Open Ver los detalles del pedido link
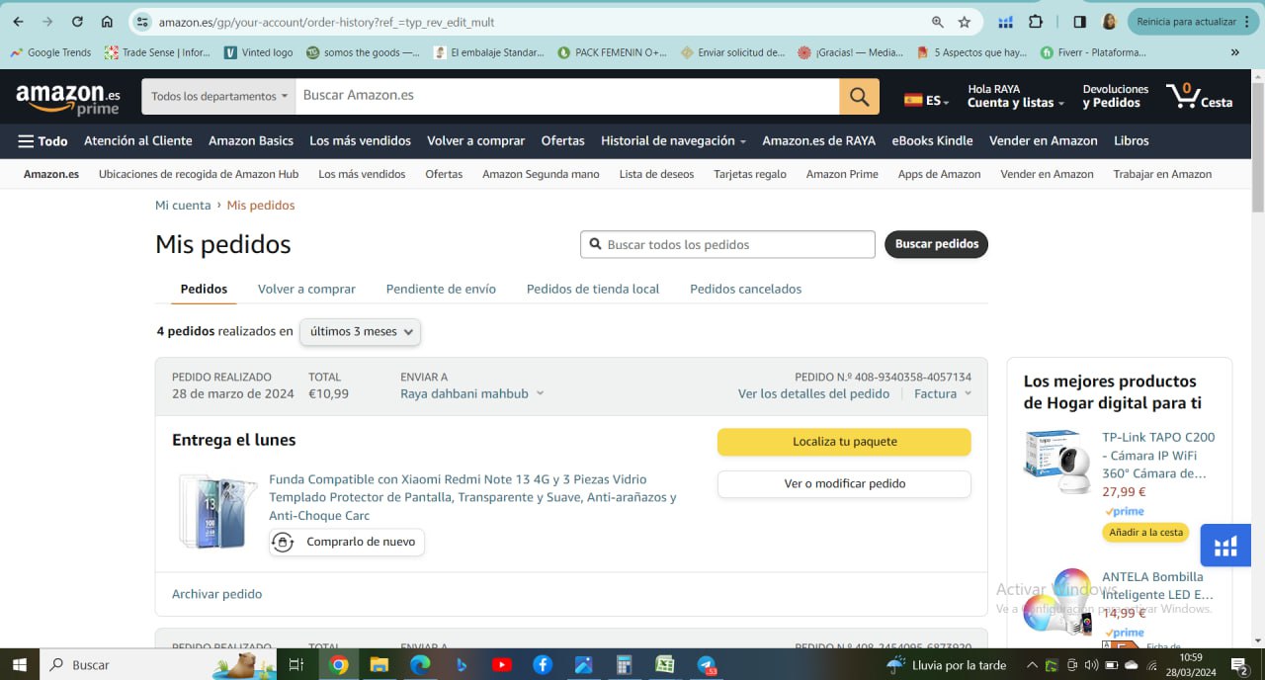The width and height of the screenshot is (1265, 680). pos(813,393)
